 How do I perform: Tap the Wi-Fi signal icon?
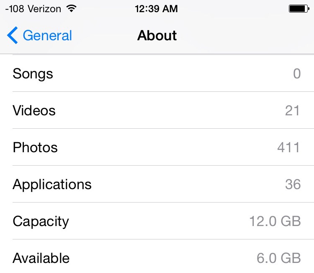click(71, 9)
